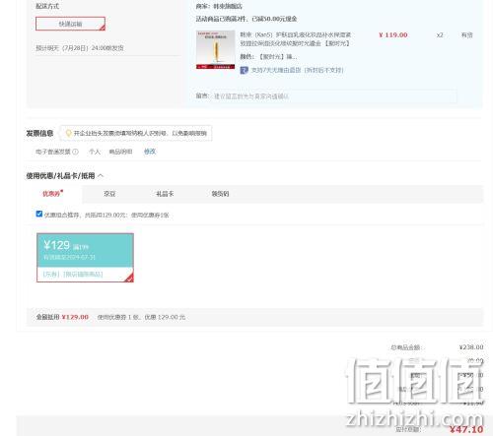Click the 颜色 【聚时光】 attribute text
This screenshot has height=436, width=493.
tap(268, 57)
